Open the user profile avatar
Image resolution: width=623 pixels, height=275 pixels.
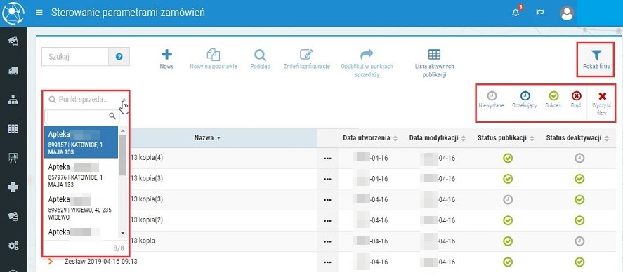[x=567, y=13]
